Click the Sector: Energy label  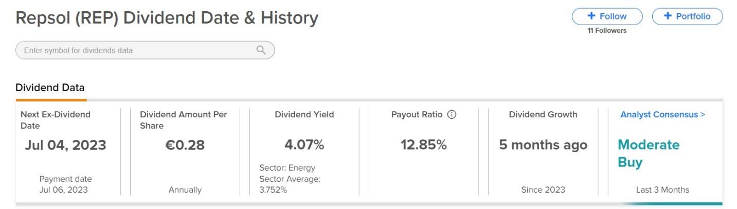[x=287, y=168]
